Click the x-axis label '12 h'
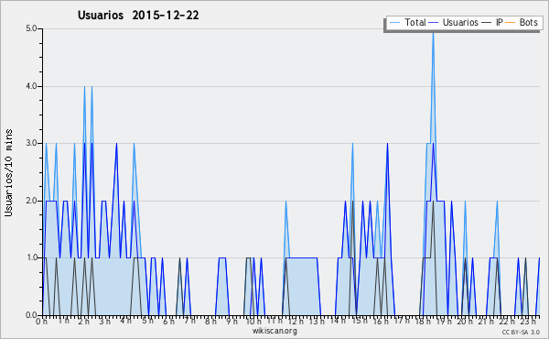Screen dimensions: 549x339 pyautogui.click(x=296, y=322)
